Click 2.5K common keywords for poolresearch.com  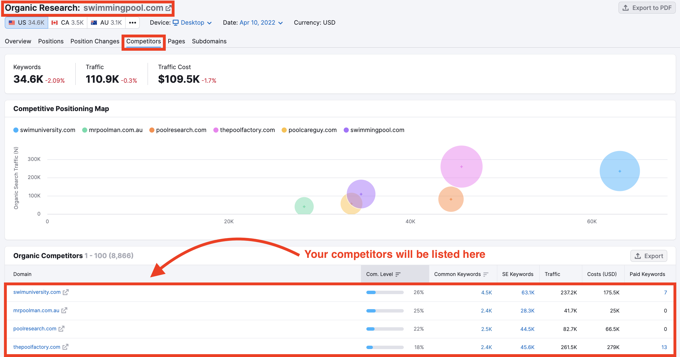coord(486,329)
